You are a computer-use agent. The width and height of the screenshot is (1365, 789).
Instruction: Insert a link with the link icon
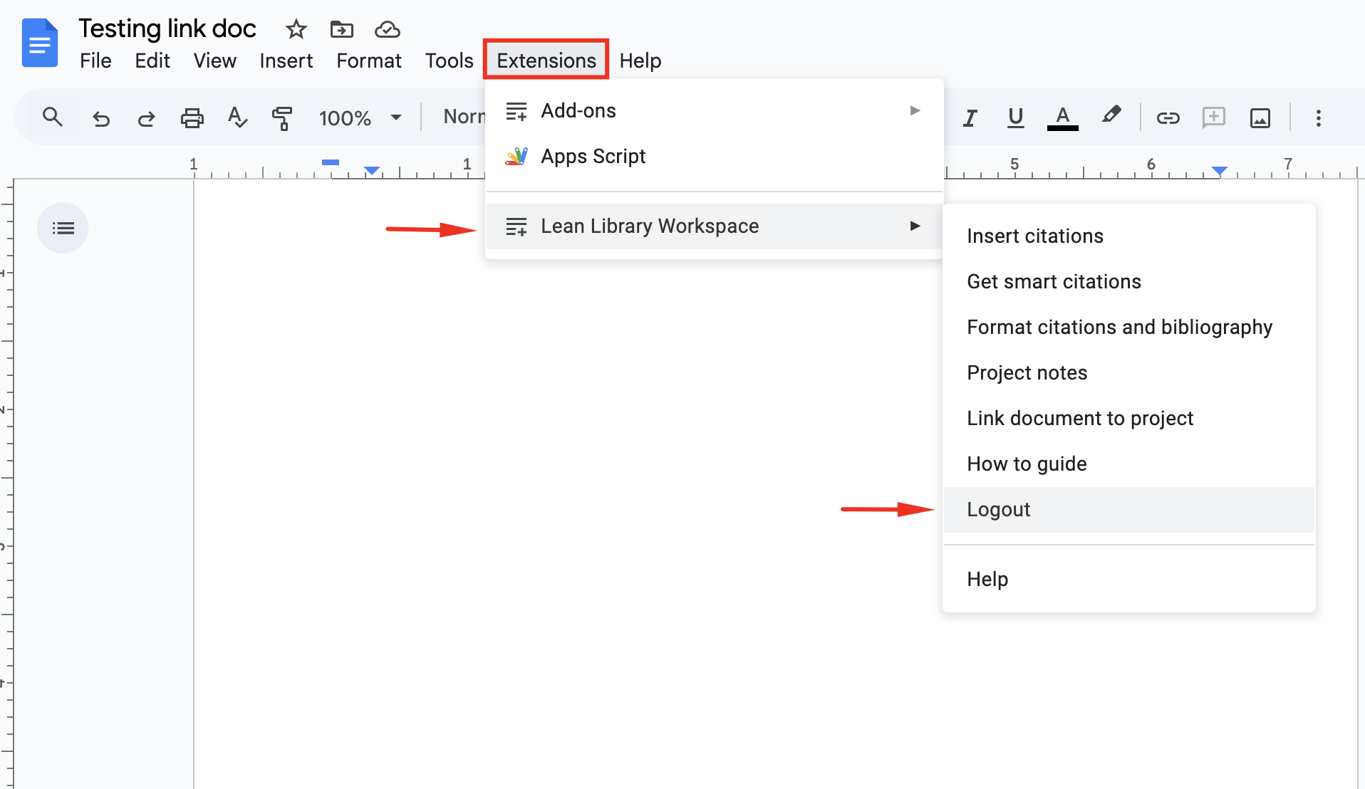pyautogui.click(x=1168, y=117)
